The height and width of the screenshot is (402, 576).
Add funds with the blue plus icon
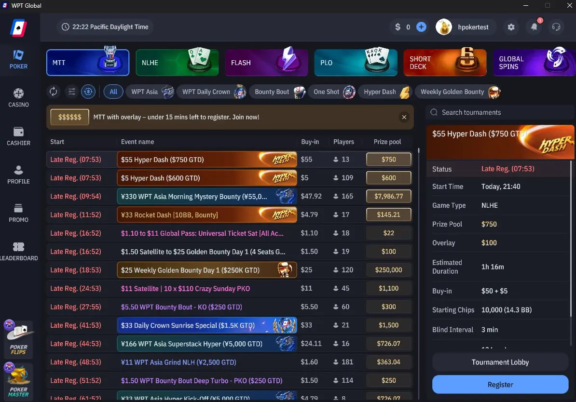click(421, 27)
